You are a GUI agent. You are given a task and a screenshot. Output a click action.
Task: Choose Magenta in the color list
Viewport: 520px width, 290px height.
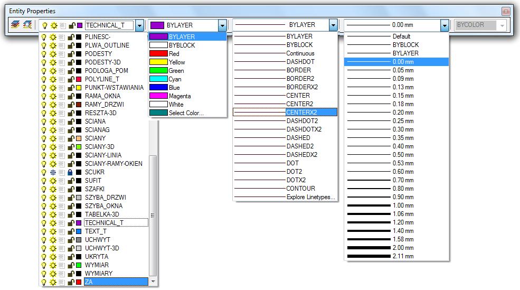(188, 96)
